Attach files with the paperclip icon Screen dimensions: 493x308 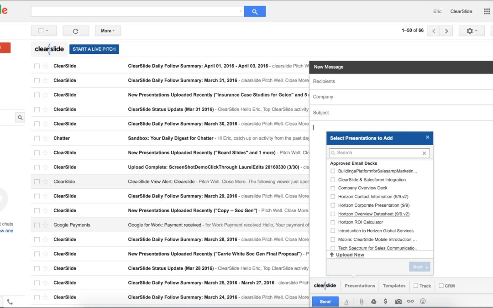tap(362, 302)
